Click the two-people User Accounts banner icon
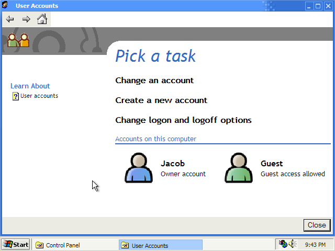Image resolution: width=335 pixels, height=251 pixels. 18,40
